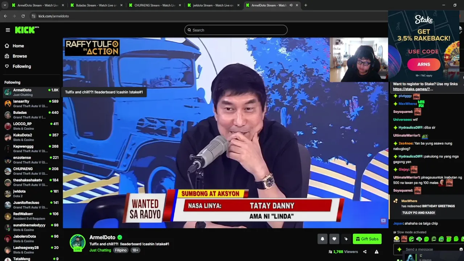Click the Kick logo
The image size is (464, 261).
(x=27, y=30)
